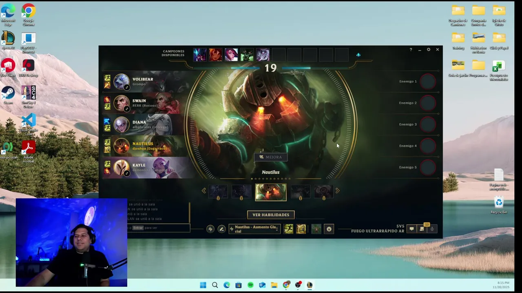
Task: Show next skin with right arrow
Action: (337, 190)
